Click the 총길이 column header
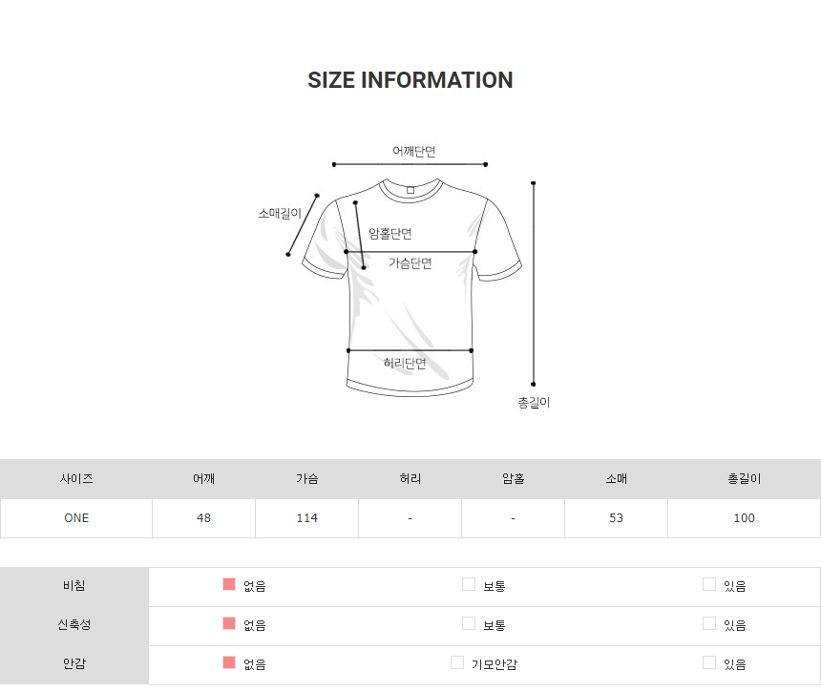821x692 pixels. [744, 478]
